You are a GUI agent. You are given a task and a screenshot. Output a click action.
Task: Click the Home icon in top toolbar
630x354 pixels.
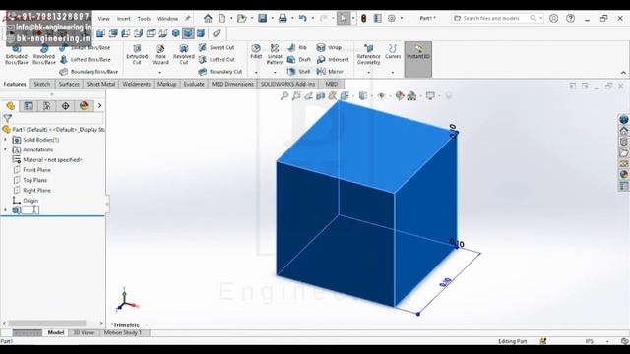pos(208,18)
